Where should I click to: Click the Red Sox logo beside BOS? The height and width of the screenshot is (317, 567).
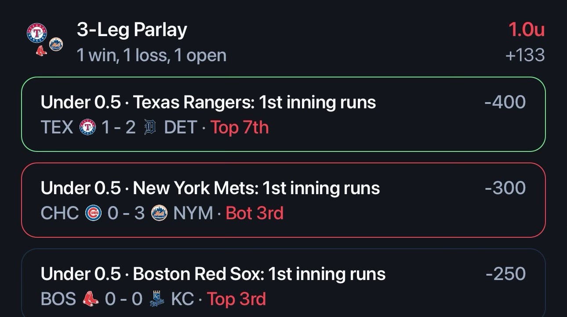tap(91, 299)
